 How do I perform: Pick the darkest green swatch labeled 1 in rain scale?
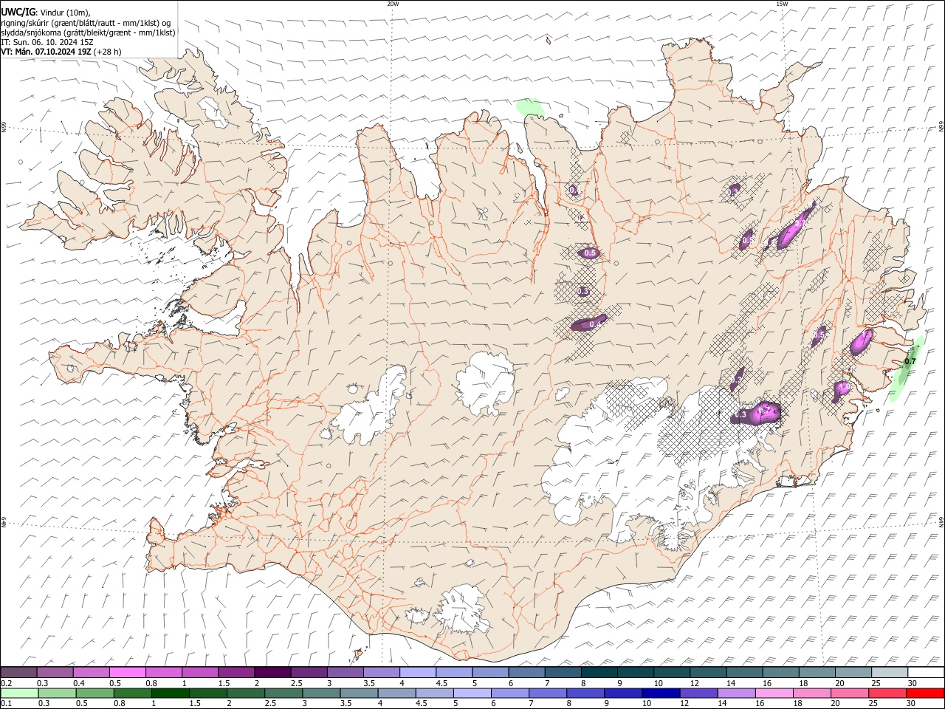(170, 693)
